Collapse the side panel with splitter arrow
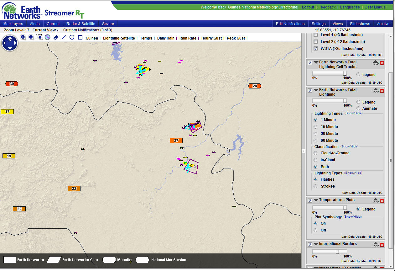Viewport: 395px width, 271px height. [303, 151]
